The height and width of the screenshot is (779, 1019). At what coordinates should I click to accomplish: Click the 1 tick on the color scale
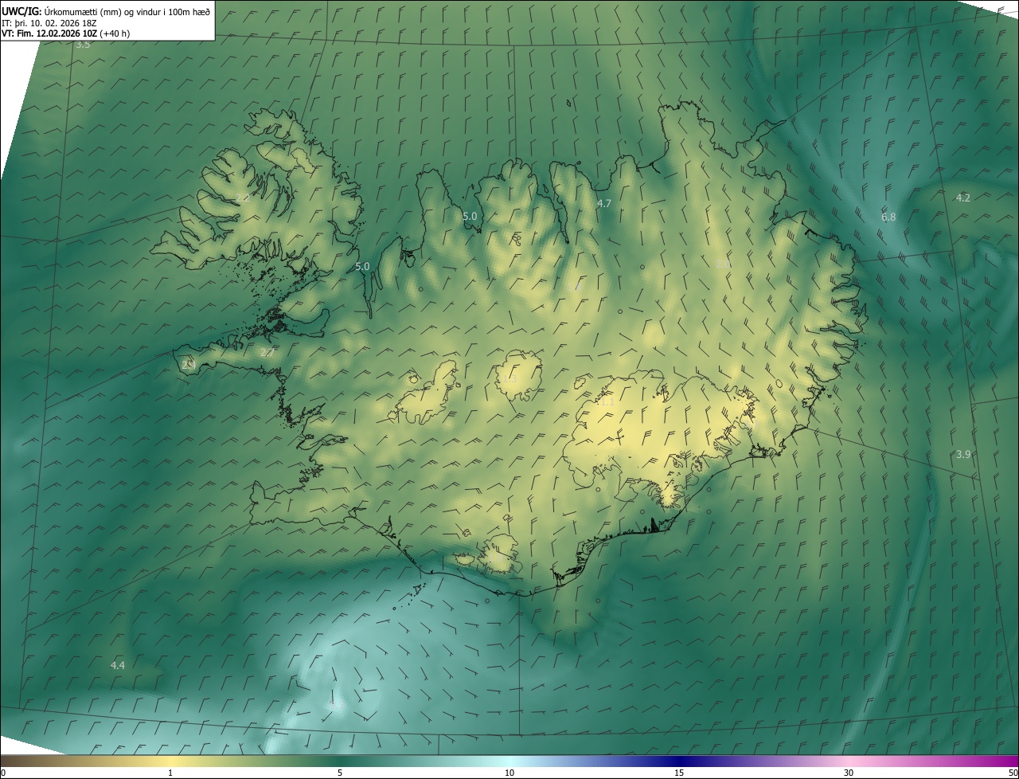pyautogui.click(x=170, y=773)
